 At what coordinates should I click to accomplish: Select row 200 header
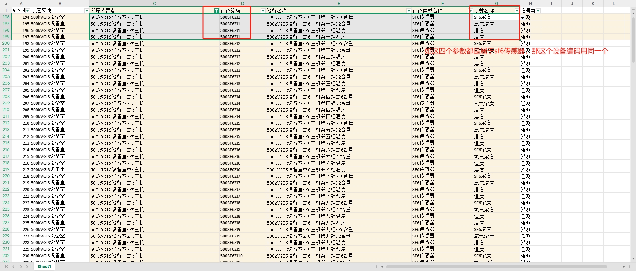tap(6, 43)
